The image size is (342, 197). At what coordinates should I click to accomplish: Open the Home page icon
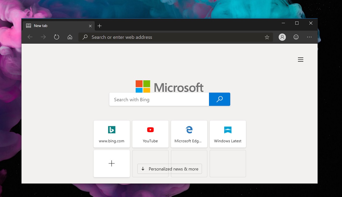pyautogui.click(x=70, y=37)
